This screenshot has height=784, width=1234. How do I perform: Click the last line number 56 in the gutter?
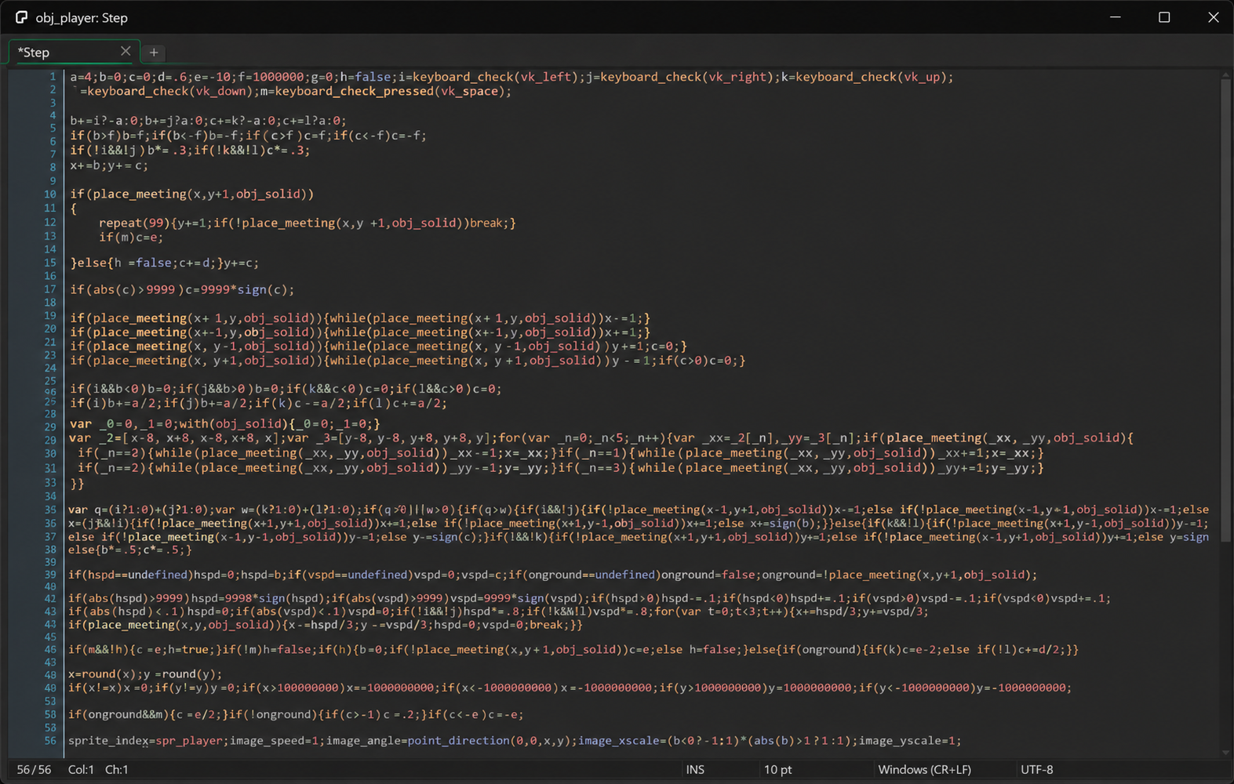[x=50, y=740]
